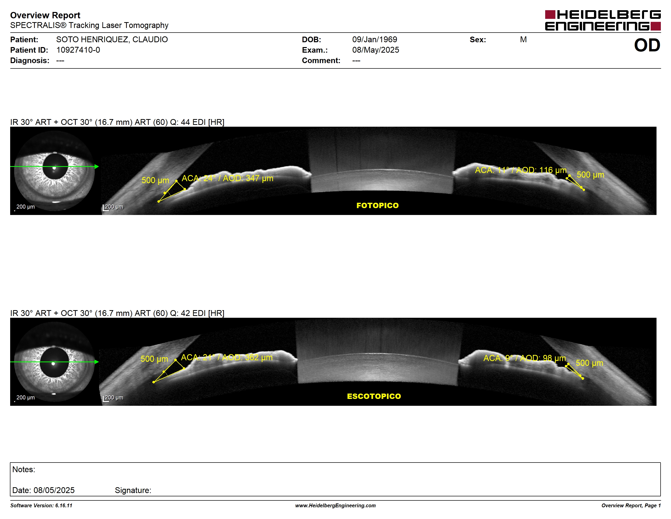671x519 pixels.
Task: Click the Comment label
Action: (x=321, y=60)
